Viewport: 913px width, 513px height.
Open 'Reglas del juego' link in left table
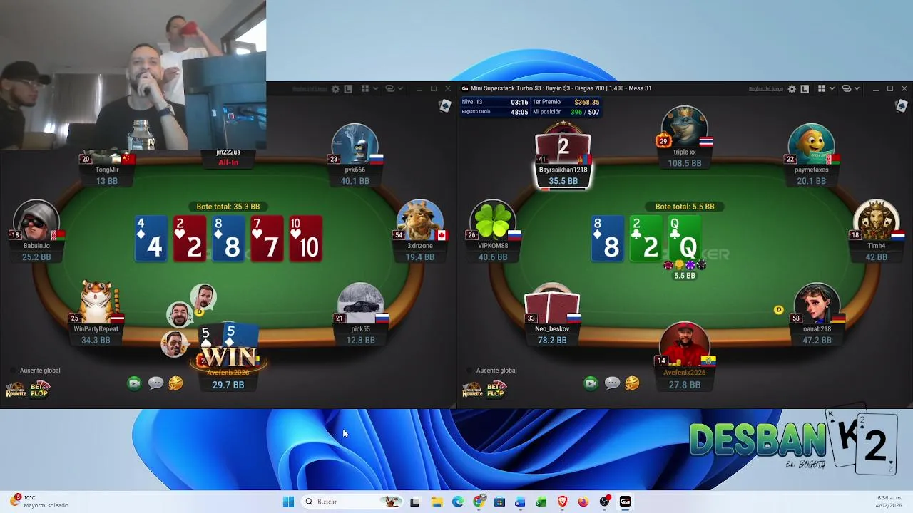pyautogui.click(x=310, y=89)
